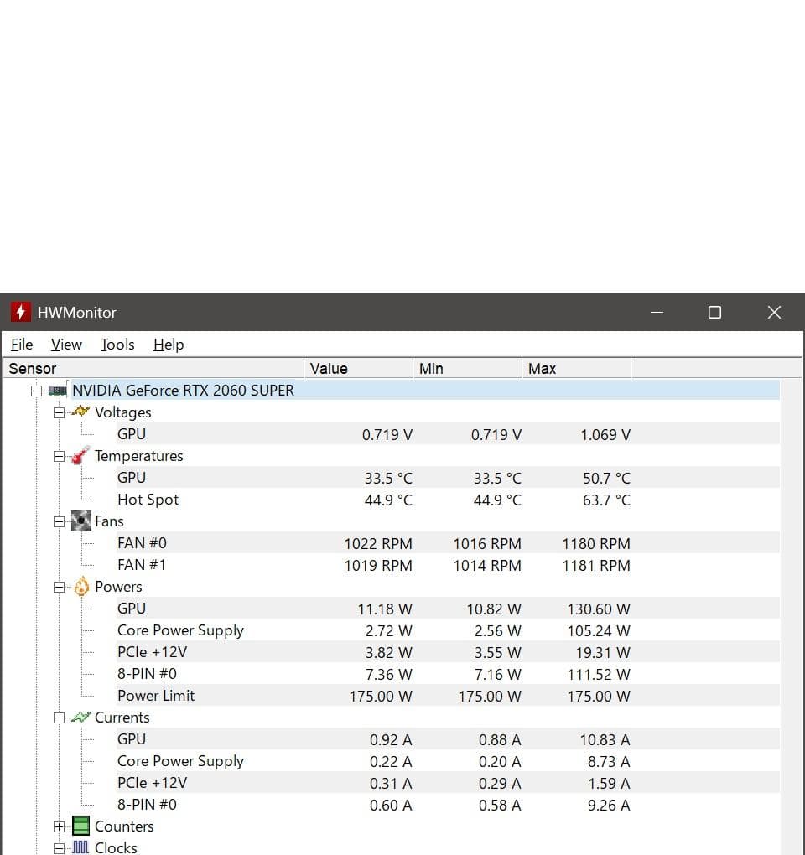The image size is (805, 855).
Task: Click the Fans category fan icon
Action: 80,521
